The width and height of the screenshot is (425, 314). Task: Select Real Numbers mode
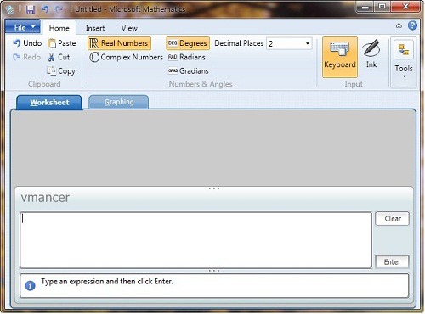click(x=119, y=43)
